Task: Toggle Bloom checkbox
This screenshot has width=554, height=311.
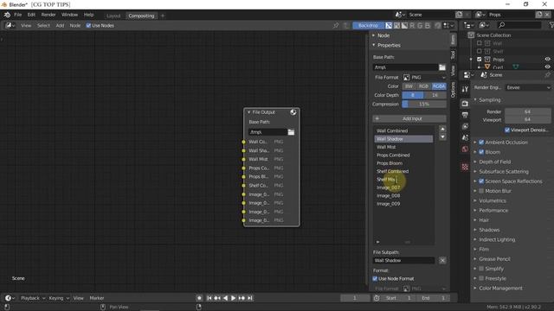Action: pos(481,152)
